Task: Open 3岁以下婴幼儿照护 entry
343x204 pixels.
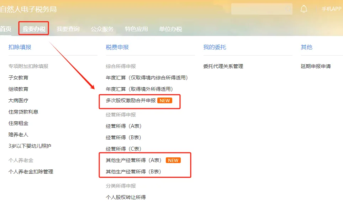Action: coord(30,146)
